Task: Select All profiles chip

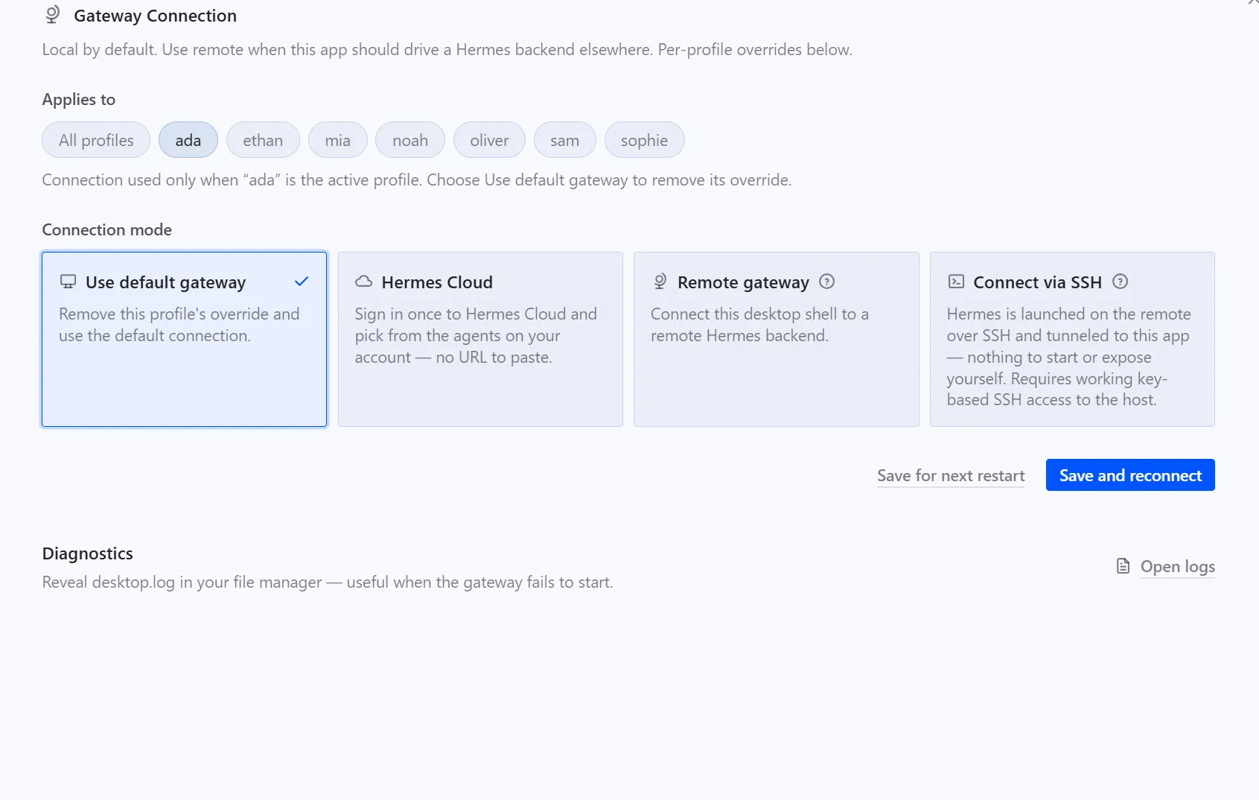Action: [x=96, y=140]
